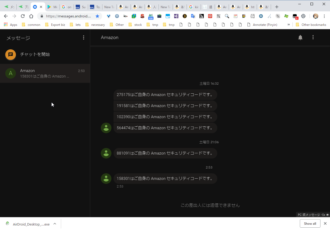Image resolution: width=330 pixels, height=230 pixels.
Task: Open the メッセージ sidebar options menu
Action: (84, 37)
